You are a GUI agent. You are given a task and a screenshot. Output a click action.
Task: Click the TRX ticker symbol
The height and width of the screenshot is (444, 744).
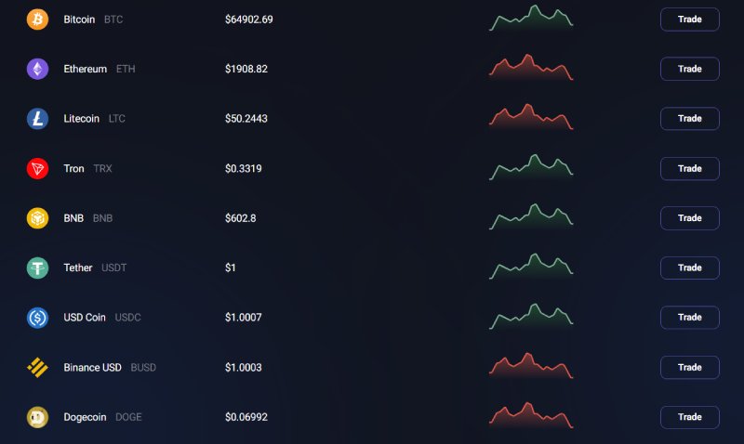pyautogui.click(x=102, y=169)
